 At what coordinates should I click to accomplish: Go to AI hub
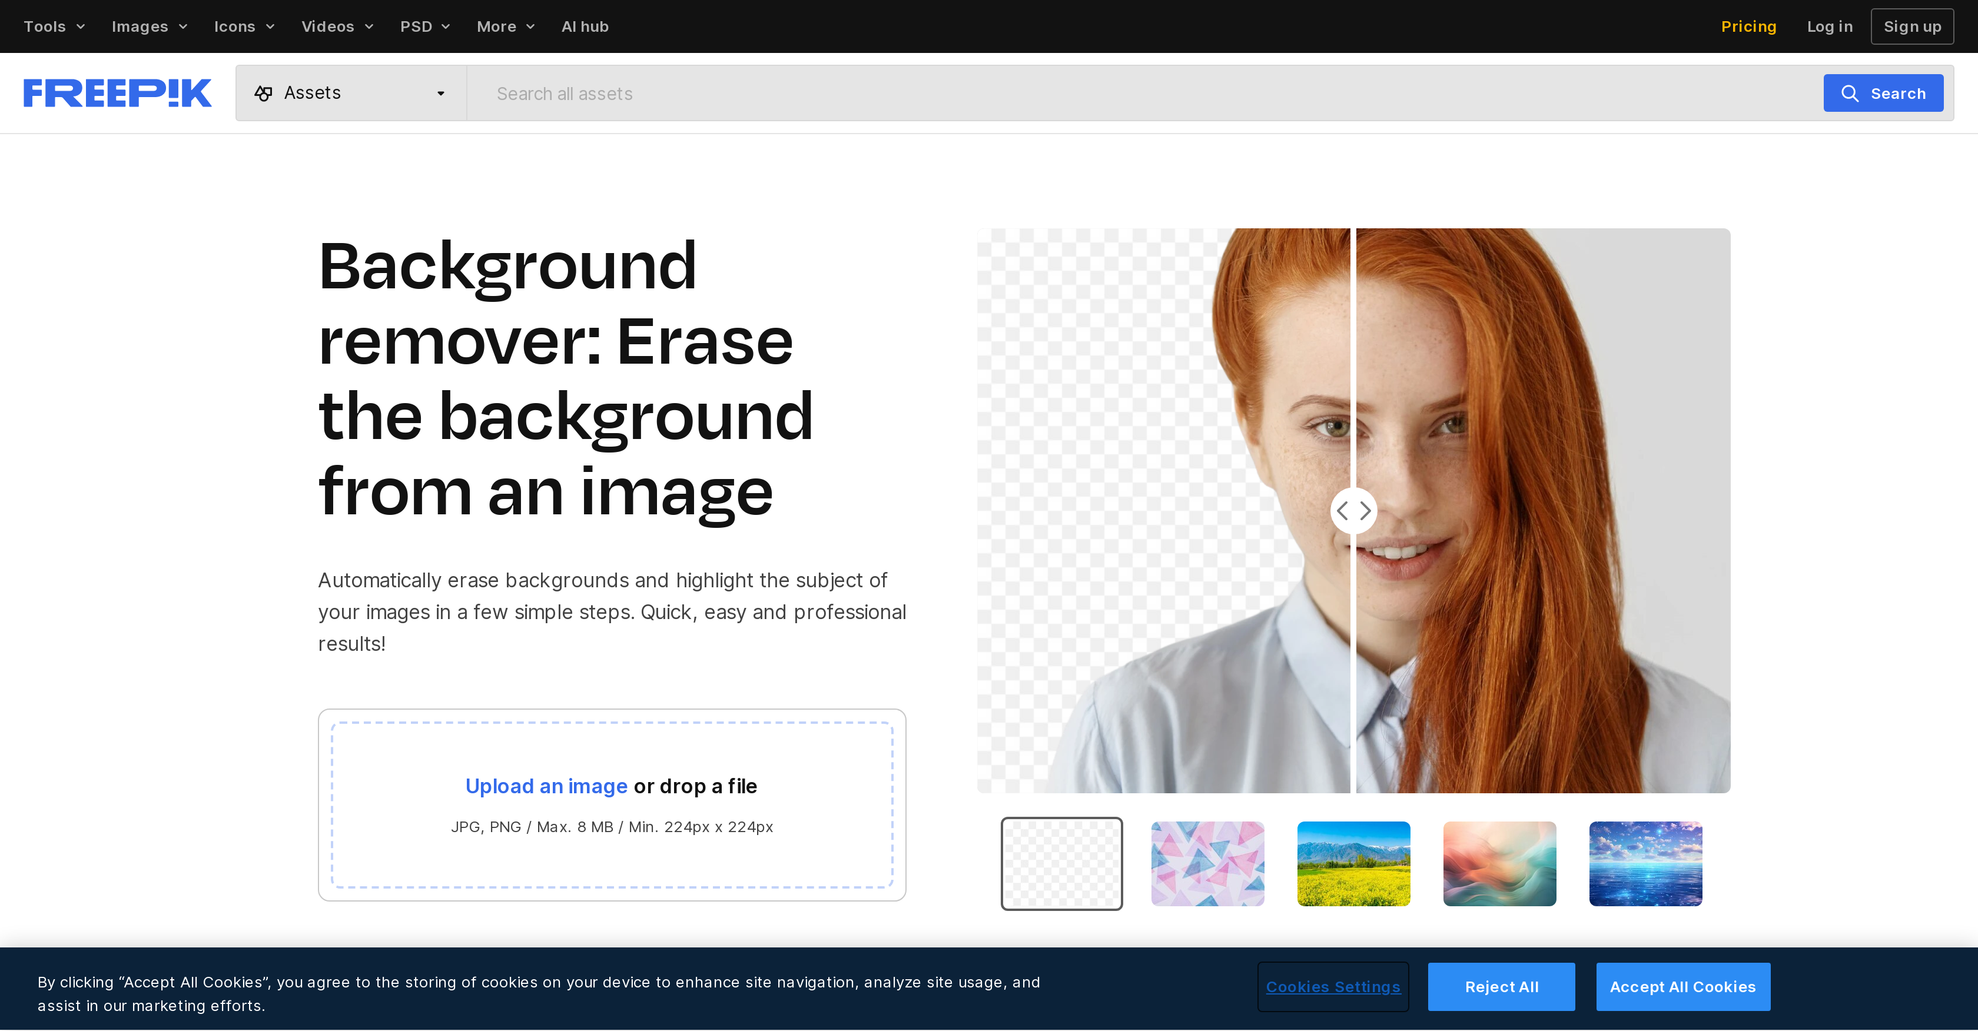pos(585,26)
